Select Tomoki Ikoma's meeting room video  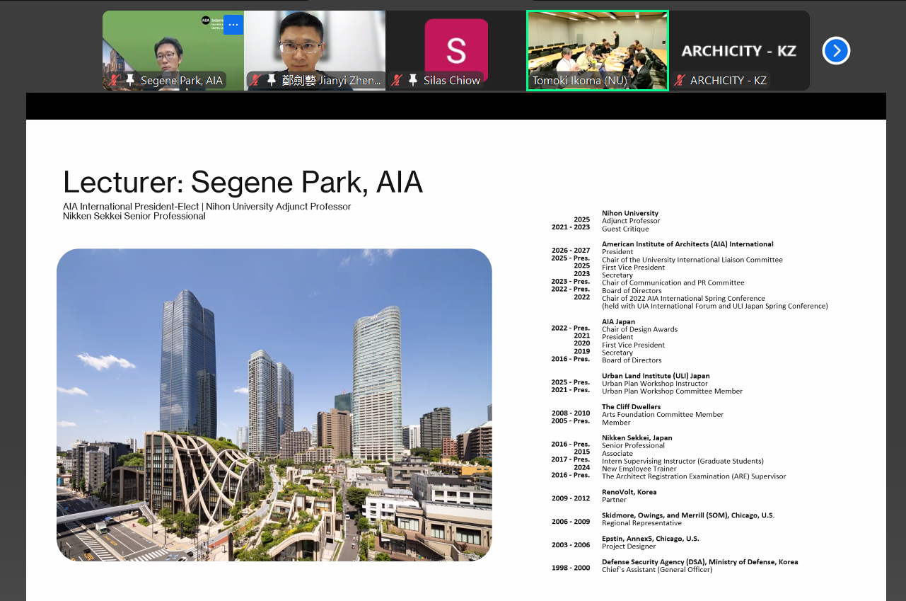(598, 50)
